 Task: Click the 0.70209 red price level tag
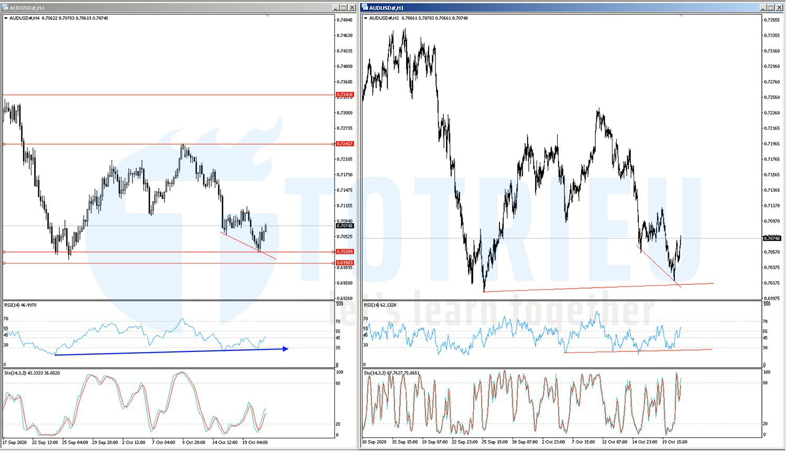[345, 252]
